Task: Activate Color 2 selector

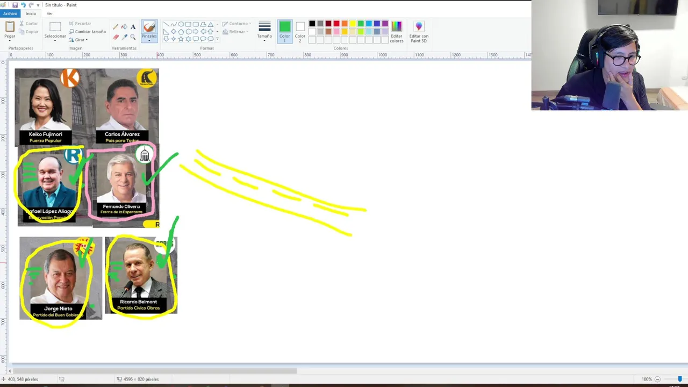Action: coord(300,32)
